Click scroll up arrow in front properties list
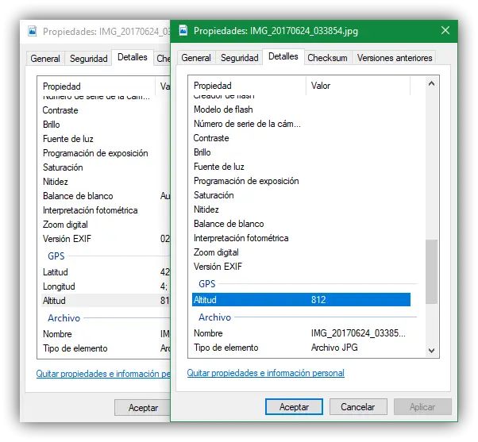The height and width of the screenshot is (442, 478). tap(431, 83)
